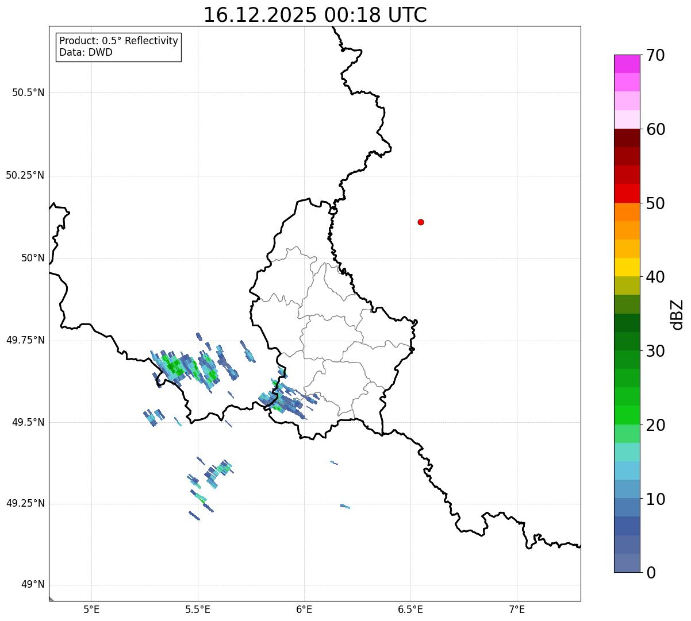Select the colorbar tick value '50'
Viewport: 691px width, 621px height.
(655, 203)
